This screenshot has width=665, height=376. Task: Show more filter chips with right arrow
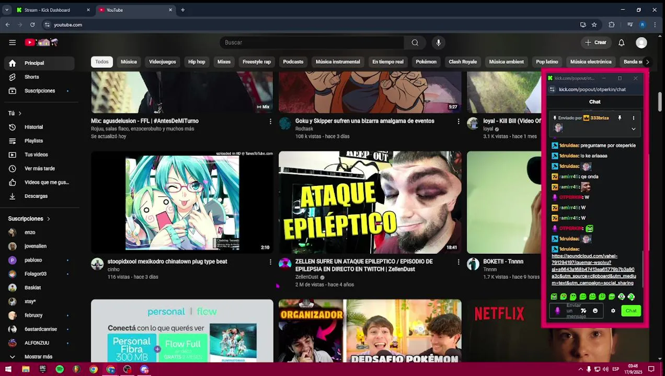coord(647,62)
